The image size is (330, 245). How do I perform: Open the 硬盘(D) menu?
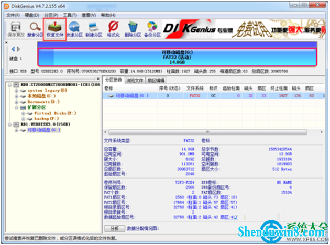tap(32, 15)
